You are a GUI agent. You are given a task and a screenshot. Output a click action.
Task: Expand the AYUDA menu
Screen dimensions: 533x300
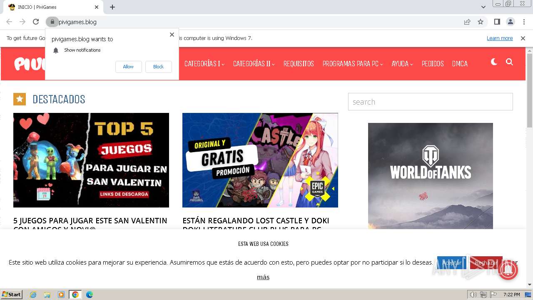pos(402,64)
